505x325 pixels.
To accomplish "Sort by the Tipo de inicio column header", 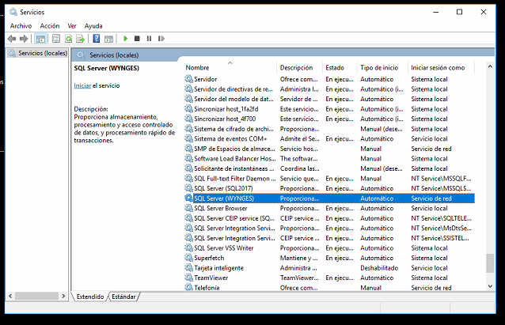I will pyautogui.click(x=379, y=68).
